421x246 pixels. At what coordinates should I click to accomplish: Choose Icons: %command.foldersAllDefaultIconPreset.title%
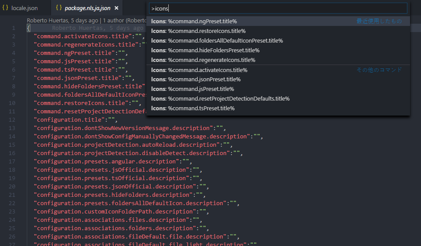pyautogui.click(x=278, y=40)
